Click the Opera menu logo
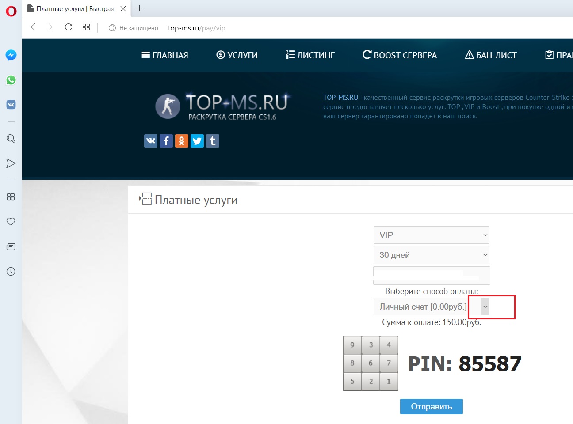The image size is (573, 424). [x=11, y=11]
